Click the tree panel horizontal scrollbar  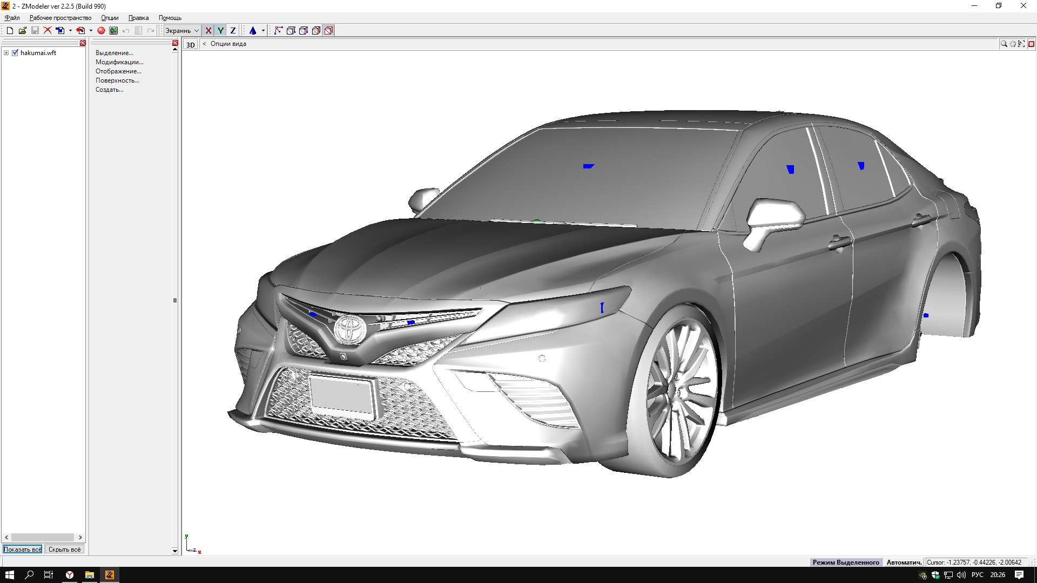(x=43, y=537)
